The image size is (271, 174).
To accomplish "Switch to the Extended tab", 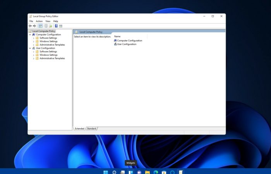I will (79, 129).
